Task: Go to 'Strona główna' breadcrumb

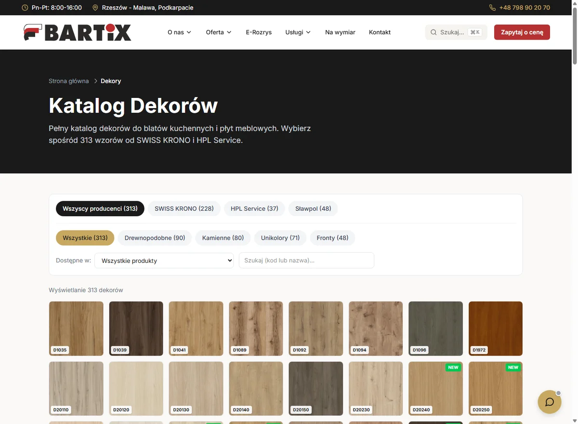Action: click(69, 81)
